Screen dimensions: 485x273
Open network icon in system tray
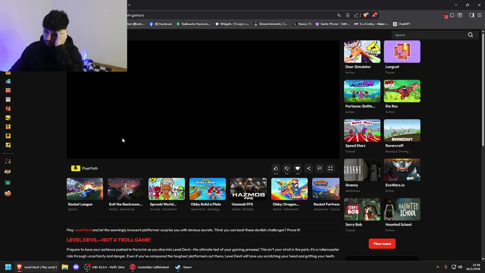[454, 267]
